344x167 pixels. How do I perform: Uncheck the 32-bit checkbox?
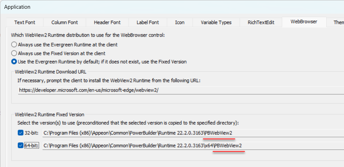[21, 133]
